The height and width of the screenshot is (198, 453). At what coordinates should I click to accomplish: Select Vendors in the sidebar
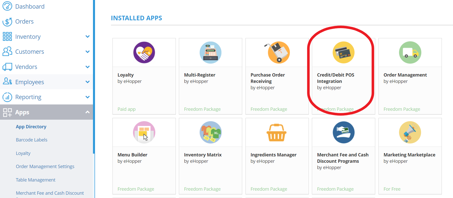tap(26, 67)
